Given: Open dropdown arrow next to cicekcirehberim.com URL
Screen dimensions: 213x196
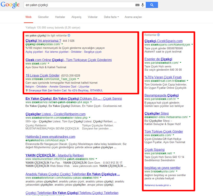Looking at the screenshot, I should (89, 117).
